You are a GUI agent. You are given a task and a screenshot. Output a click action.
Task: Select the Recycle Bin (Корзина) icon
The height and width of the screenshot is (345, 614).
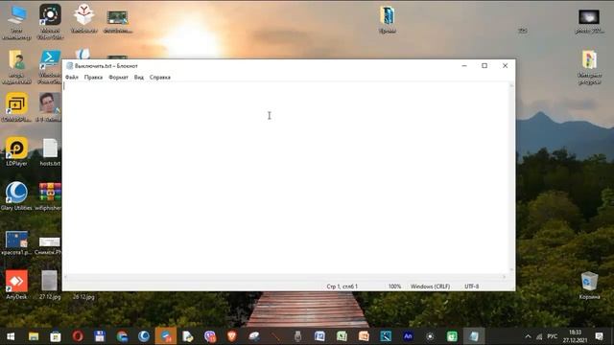589,286
